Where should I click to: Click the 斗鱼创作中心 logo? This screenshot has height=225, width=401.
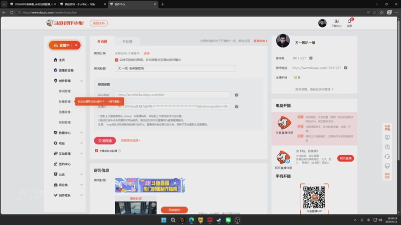65,23
